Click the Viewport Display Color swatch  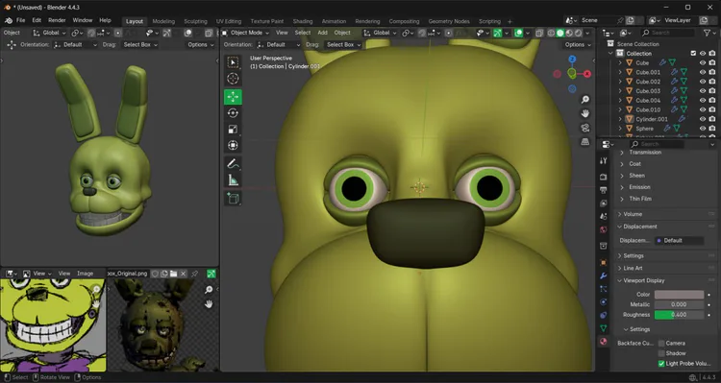pos(679,295)
